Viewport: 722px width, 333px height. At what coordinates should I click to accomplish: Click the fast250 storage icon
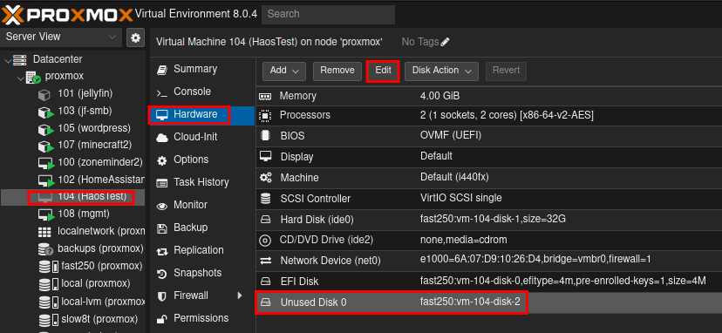click(x=48, y=266)
